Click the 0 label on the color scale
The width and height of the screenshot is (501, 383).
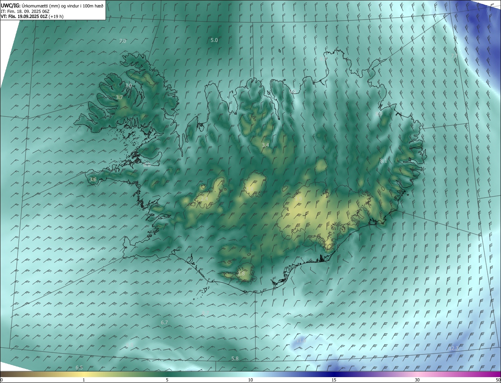pos(2,380)
